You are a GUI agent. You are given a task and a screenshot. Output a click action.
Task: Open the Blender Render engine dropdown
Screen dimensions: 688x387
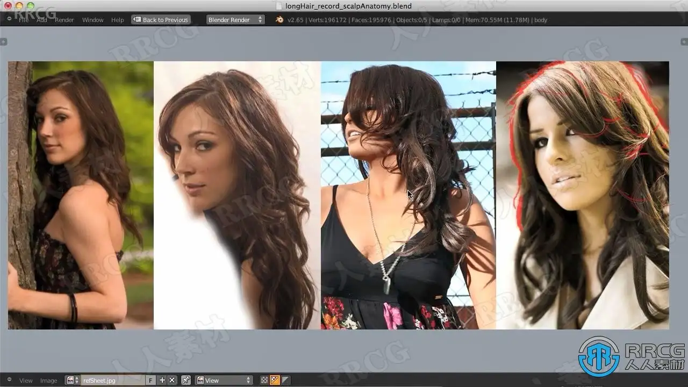(235, 20)
